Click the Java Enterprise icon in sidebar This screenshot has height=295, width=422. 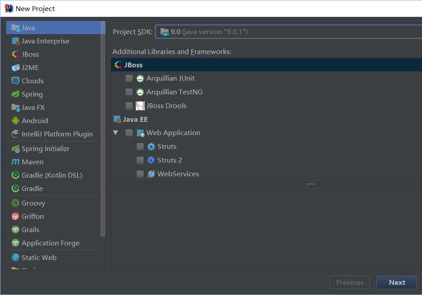pos(15,41)
